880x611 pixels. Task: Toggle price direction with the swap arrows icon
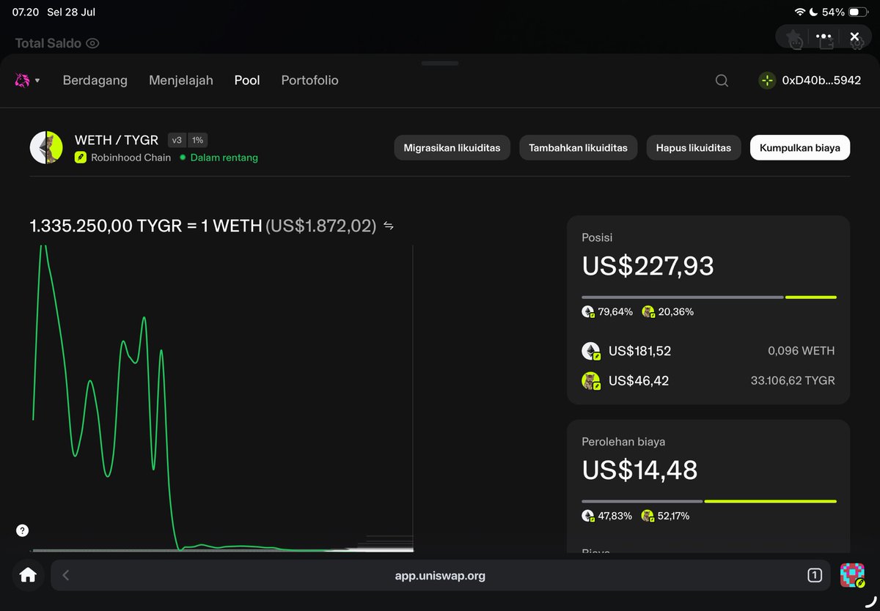389,226
